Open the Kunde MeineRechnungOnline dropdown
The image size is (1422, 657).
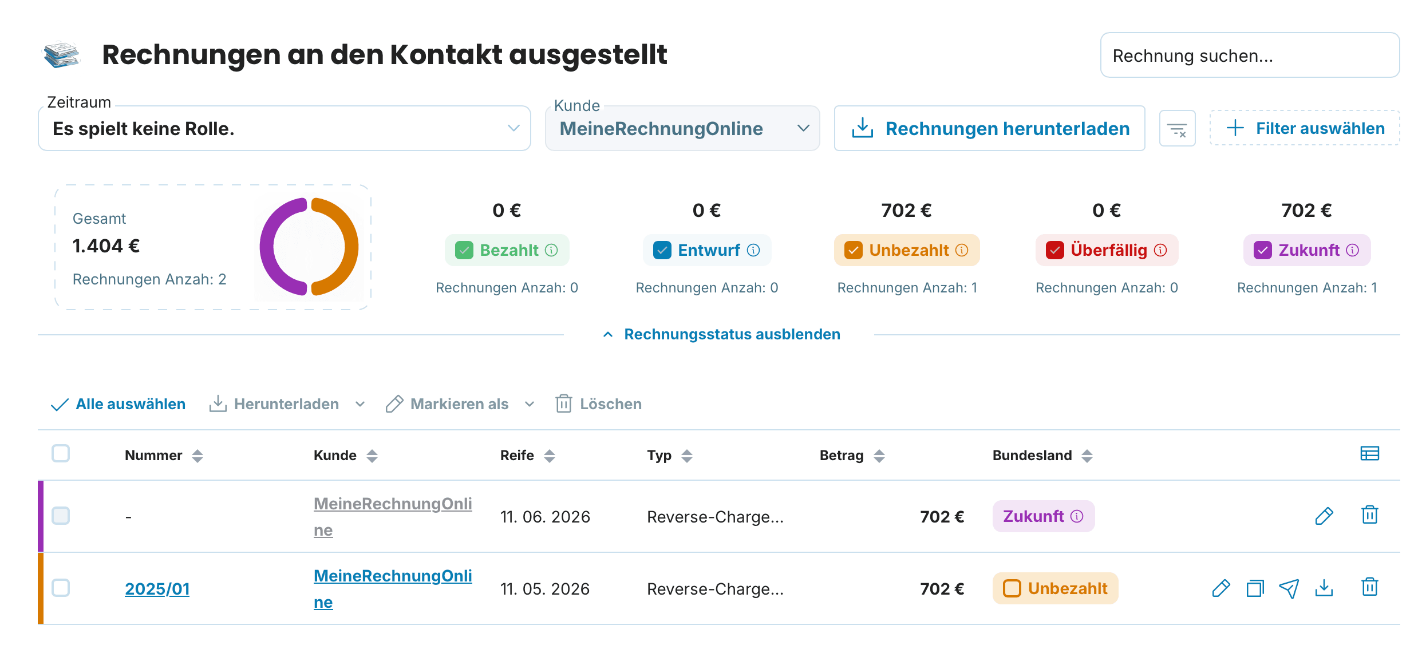(x=682, y=128)
